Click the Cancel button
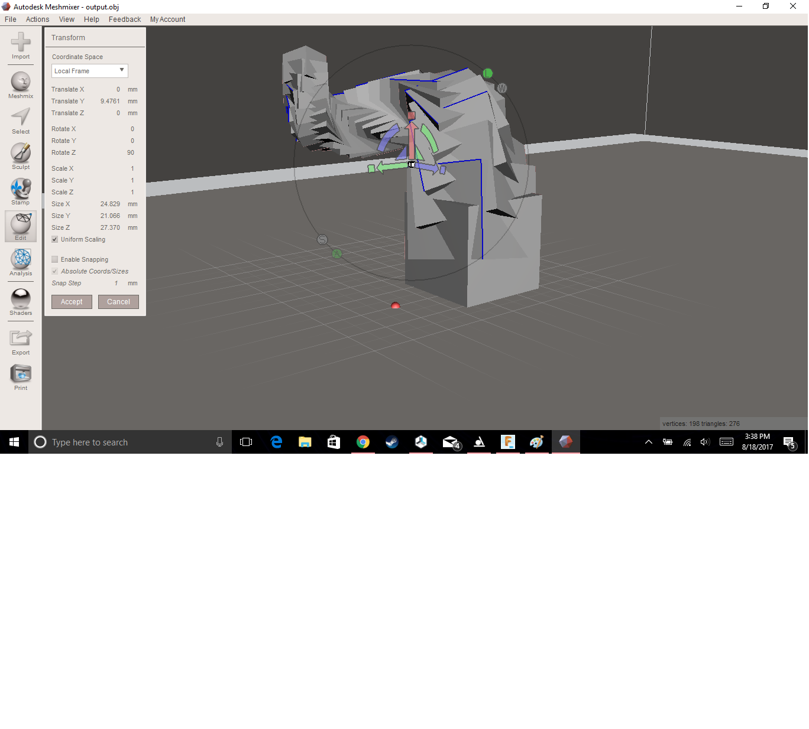The image size is (809, 729). tap(118, 302)
